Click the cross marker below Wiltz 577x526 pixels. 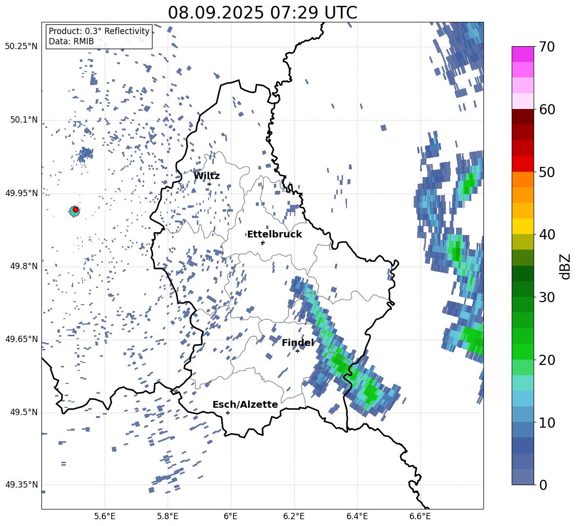pos(210,184)
